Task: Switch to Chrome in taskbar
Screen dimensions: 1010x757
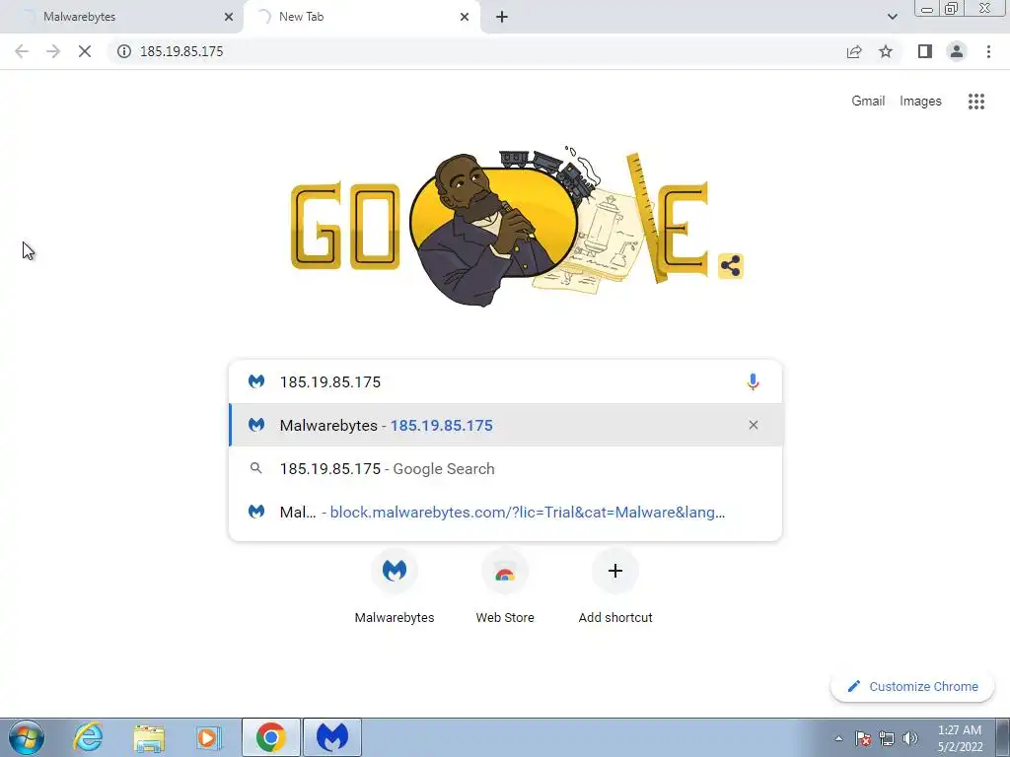Action: [x=271, y=737]
